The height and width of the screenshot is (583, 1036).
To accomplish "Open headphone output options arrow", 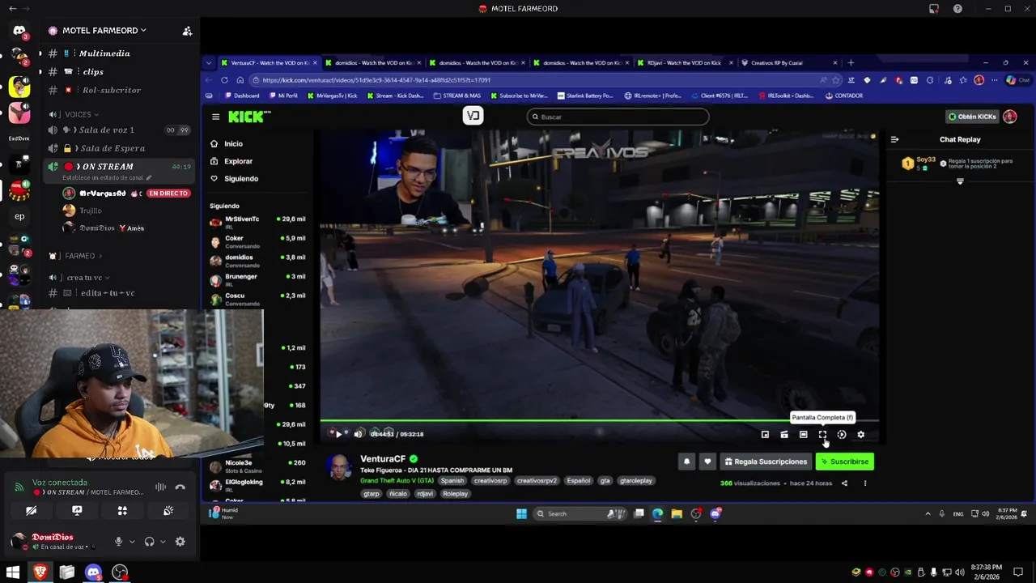I will pos(163,542).
